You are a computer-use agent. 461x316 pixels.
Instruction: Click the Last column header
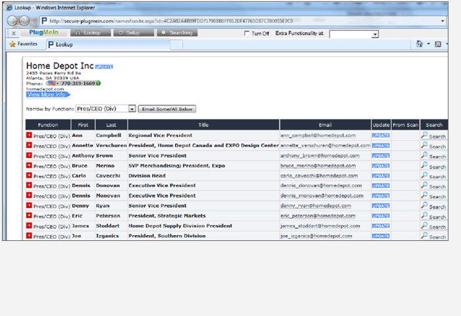[111, 124]
